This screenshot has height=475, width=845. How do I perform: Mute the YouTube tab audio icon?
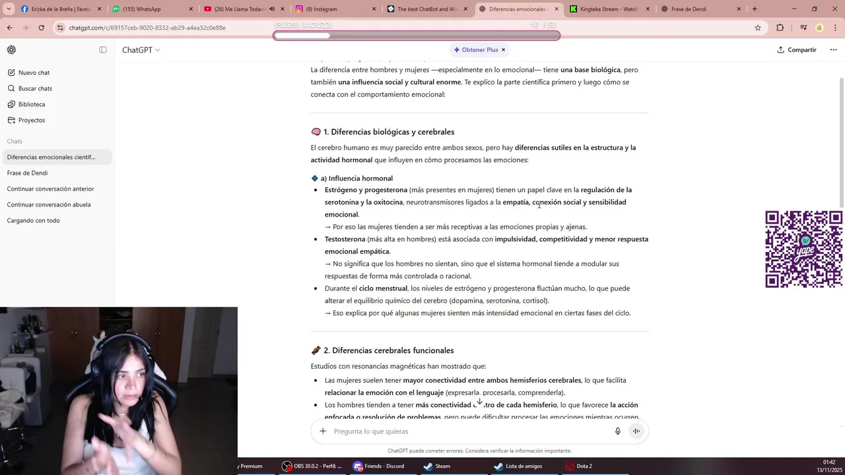pos(272,9)
